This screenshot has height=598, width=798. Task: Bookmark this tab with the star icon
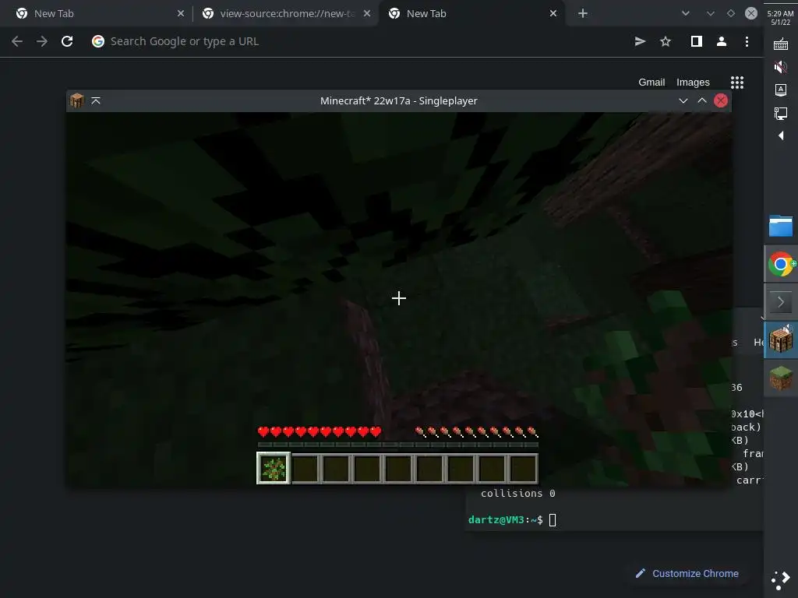666,41
